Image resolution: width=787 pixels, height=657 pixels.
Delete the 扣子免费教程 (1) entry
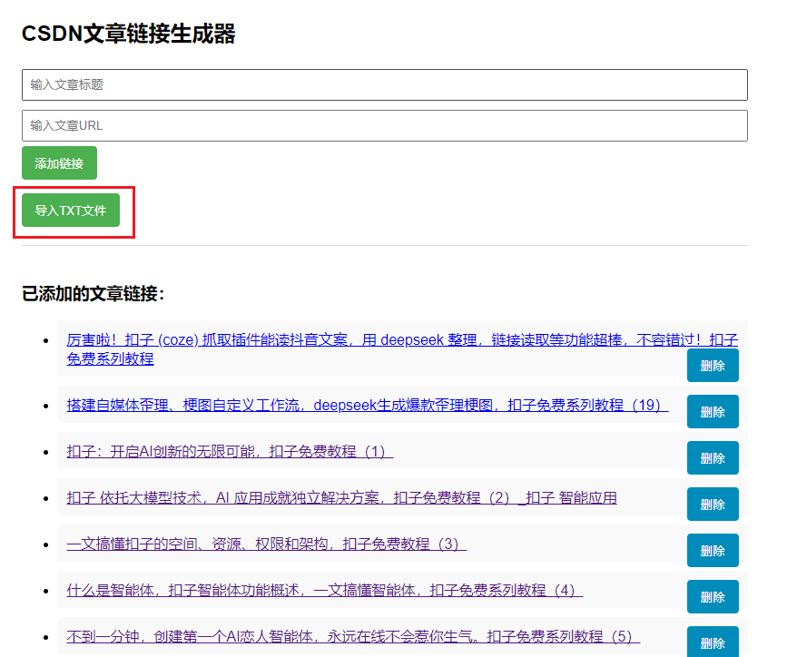(713, 457)
